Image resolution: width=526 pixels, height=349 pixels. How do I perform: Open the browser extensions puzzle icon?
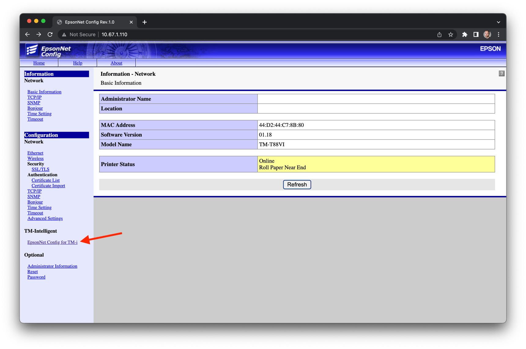pyautogui.click(x=465, y=35)
